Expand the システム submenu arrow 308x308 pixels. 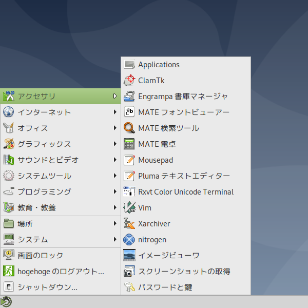click(115, 239)
